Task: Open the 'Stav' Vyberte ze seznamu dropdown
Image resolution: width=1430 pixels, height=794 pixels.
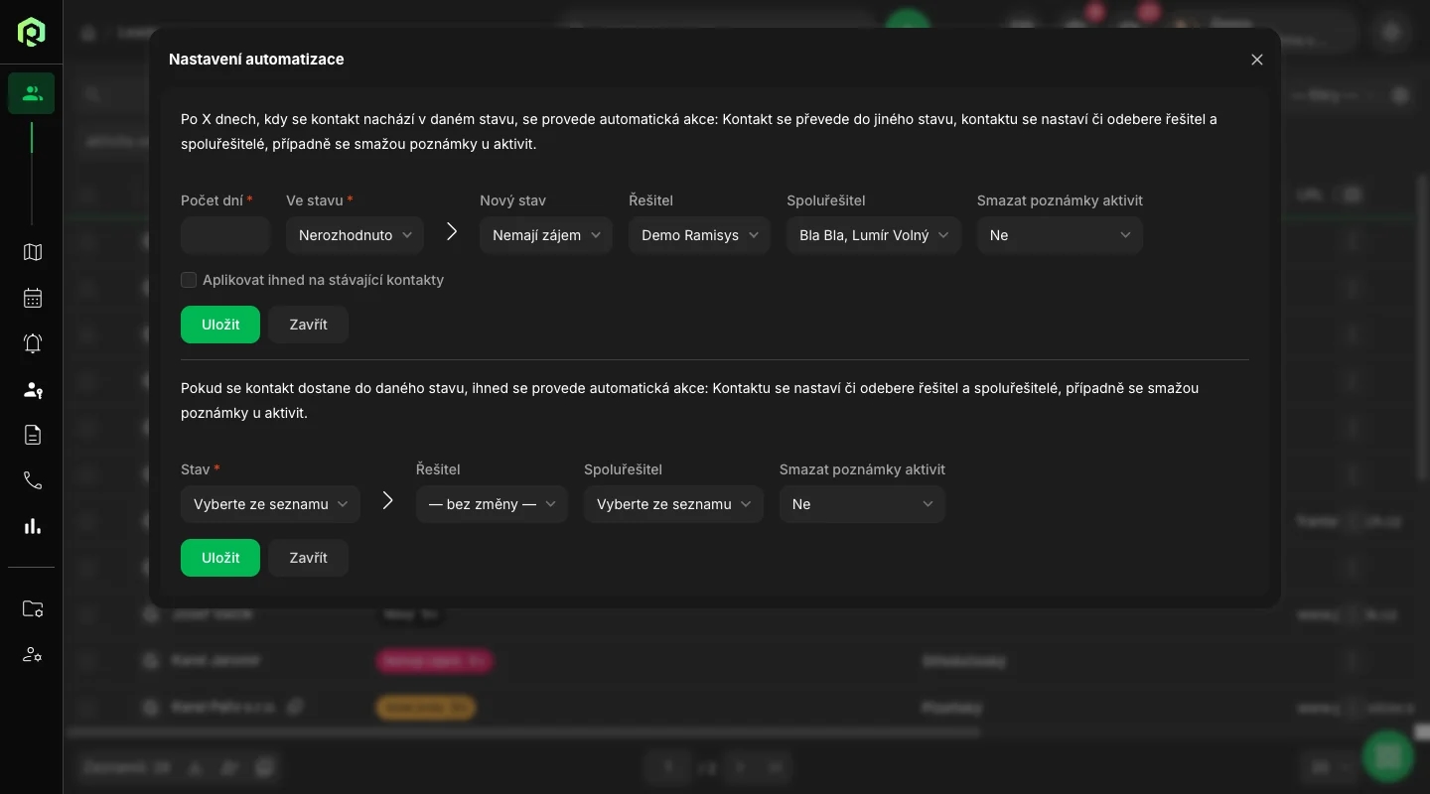Action: click(x=270, y=504)
